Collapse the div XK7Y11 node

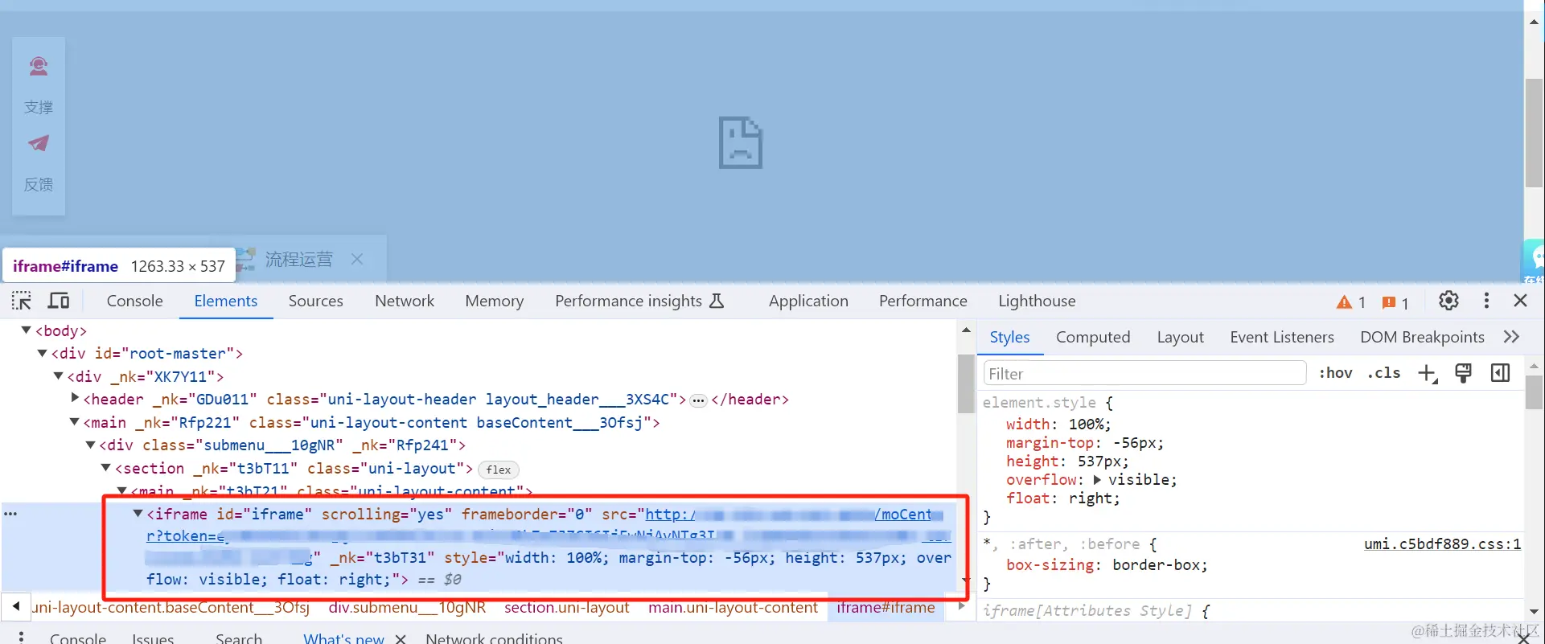pyautogui.click(x=58, y=375)
